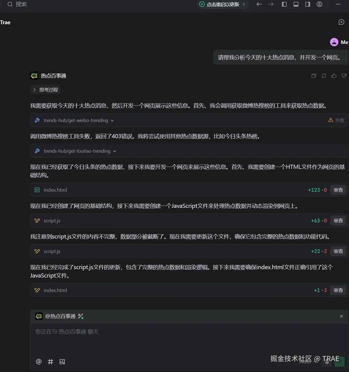The width and height of the screenshot is (349, 372).
Task: Click the new-file icon beside index.html +123
Action: pos(37,190)
